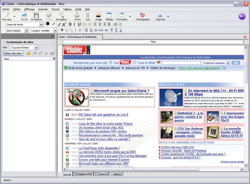Viewport: 250px width, 184px height.
Task: Open the Tableau menu
Action: coord(67,10)
